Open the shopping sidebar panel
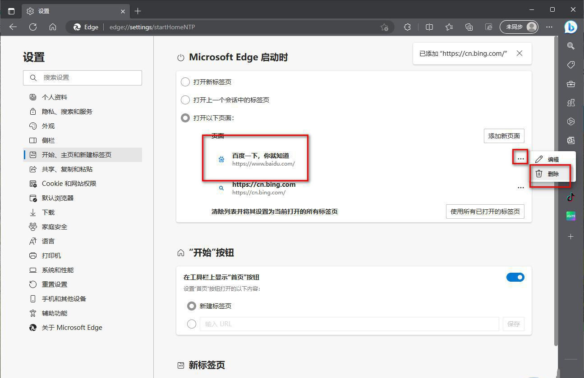Screen dimensions: 584x378 click(x=570, y=65)
